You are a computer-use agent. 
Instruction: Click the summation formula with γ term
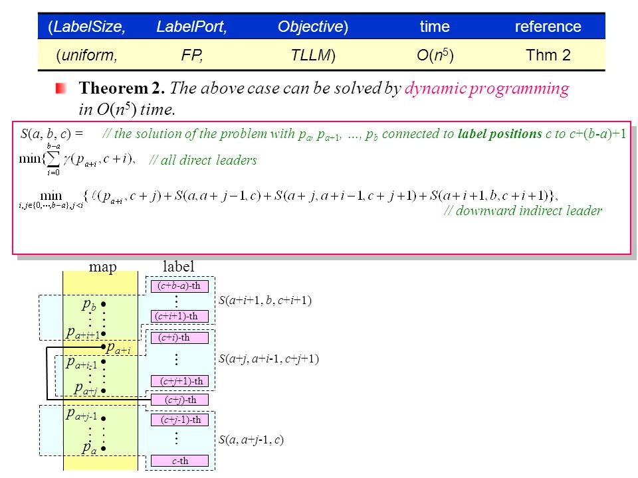[77, 159]
